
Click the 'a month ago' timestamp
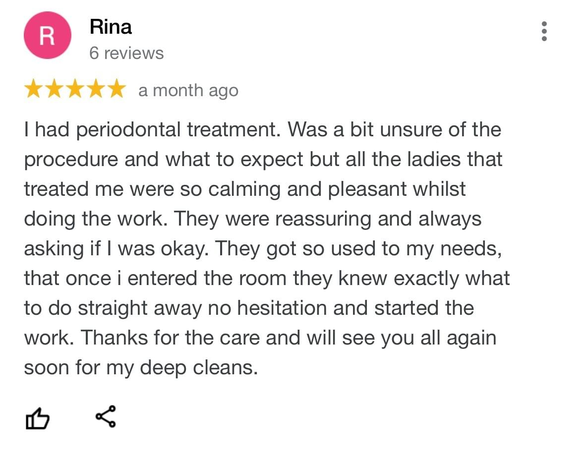point(188,91)
